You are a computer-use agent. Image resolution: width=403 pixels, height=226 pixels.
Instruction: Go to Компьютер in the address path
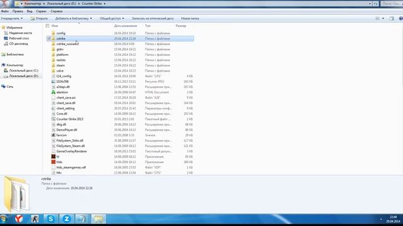[33, 4]
